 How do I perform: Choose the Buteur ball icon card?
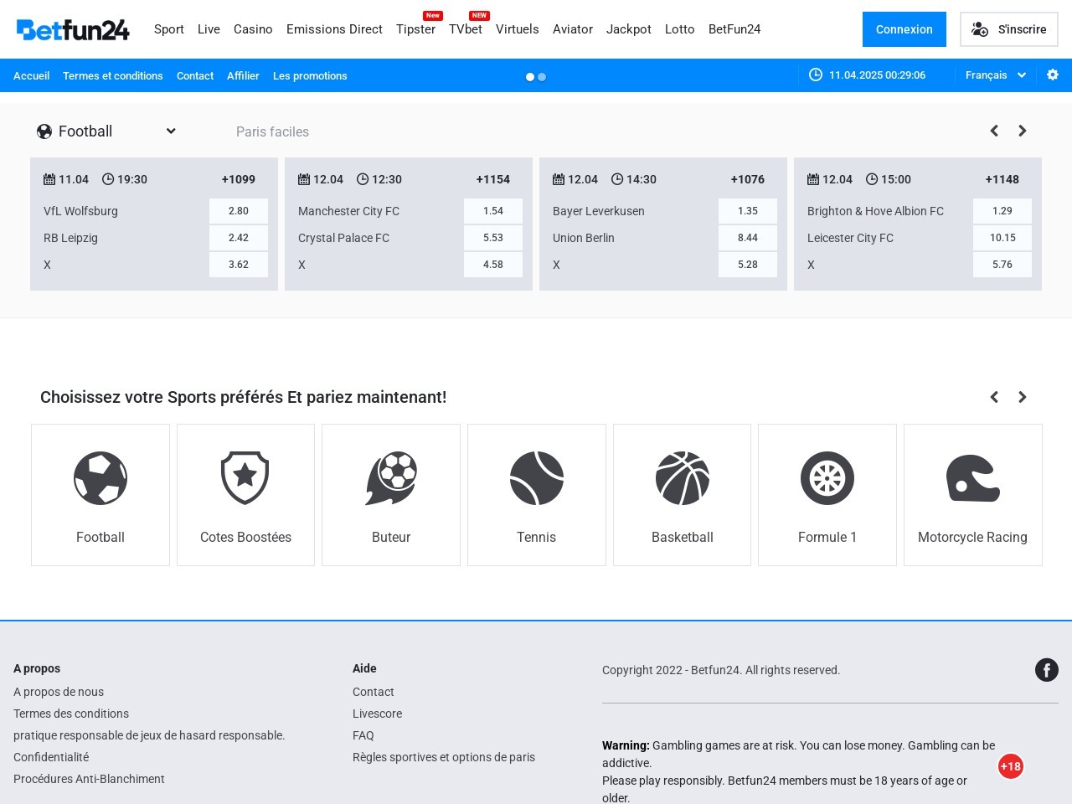click(391, 478)
